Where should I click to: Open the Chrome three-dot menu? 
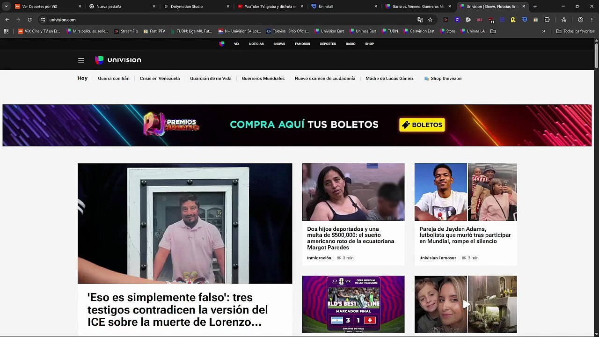pos(592,20)
